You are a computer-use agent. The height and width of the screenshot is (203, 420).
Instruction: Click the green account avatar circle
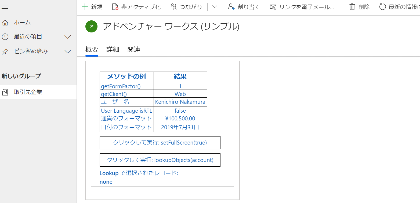click(91, 26)
